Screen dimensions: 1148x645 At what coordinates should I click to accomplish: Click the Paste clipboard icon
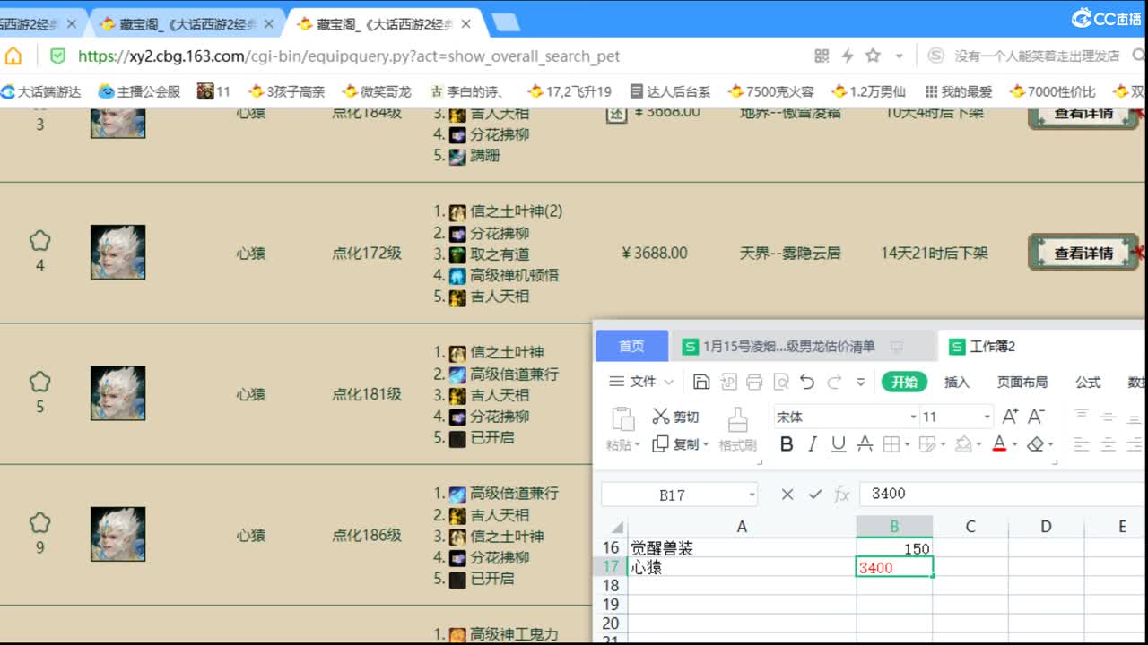click(622, 418)
